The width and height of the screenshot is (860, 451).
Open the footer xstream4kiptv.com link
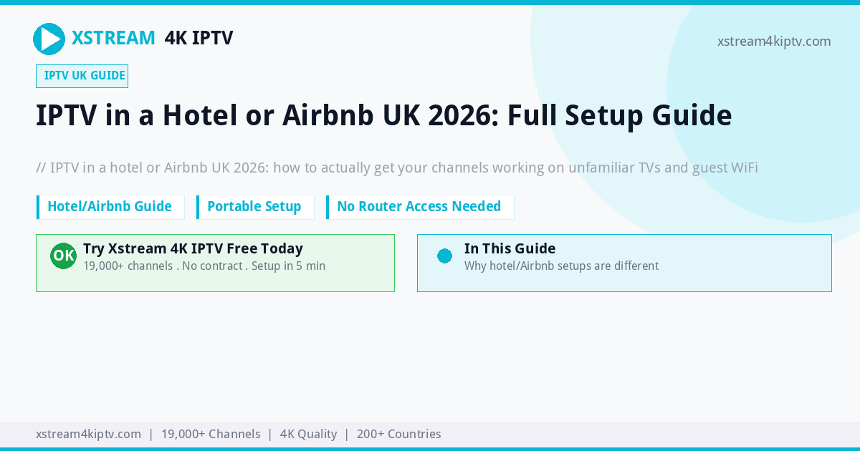[x=88, y=434]
